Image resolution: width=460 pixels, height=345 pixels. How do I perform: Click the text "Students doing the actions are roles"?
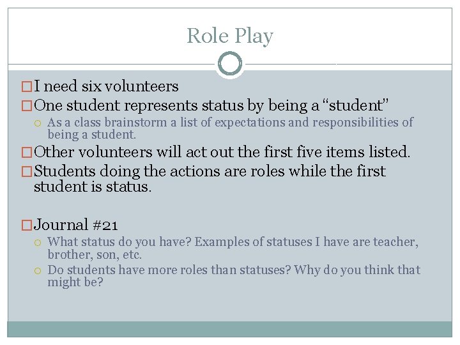point(210,171)
